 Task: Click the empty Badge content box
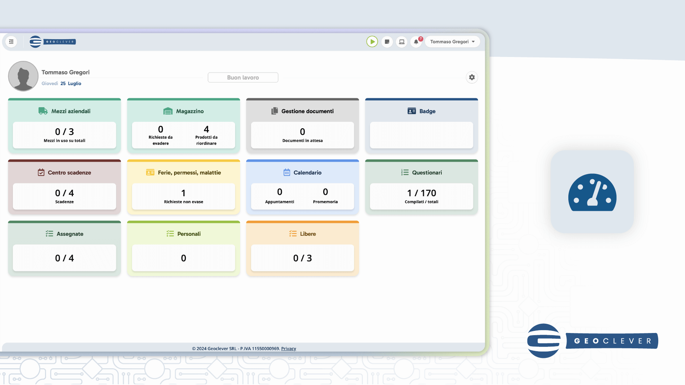click(x=421, y=135)
